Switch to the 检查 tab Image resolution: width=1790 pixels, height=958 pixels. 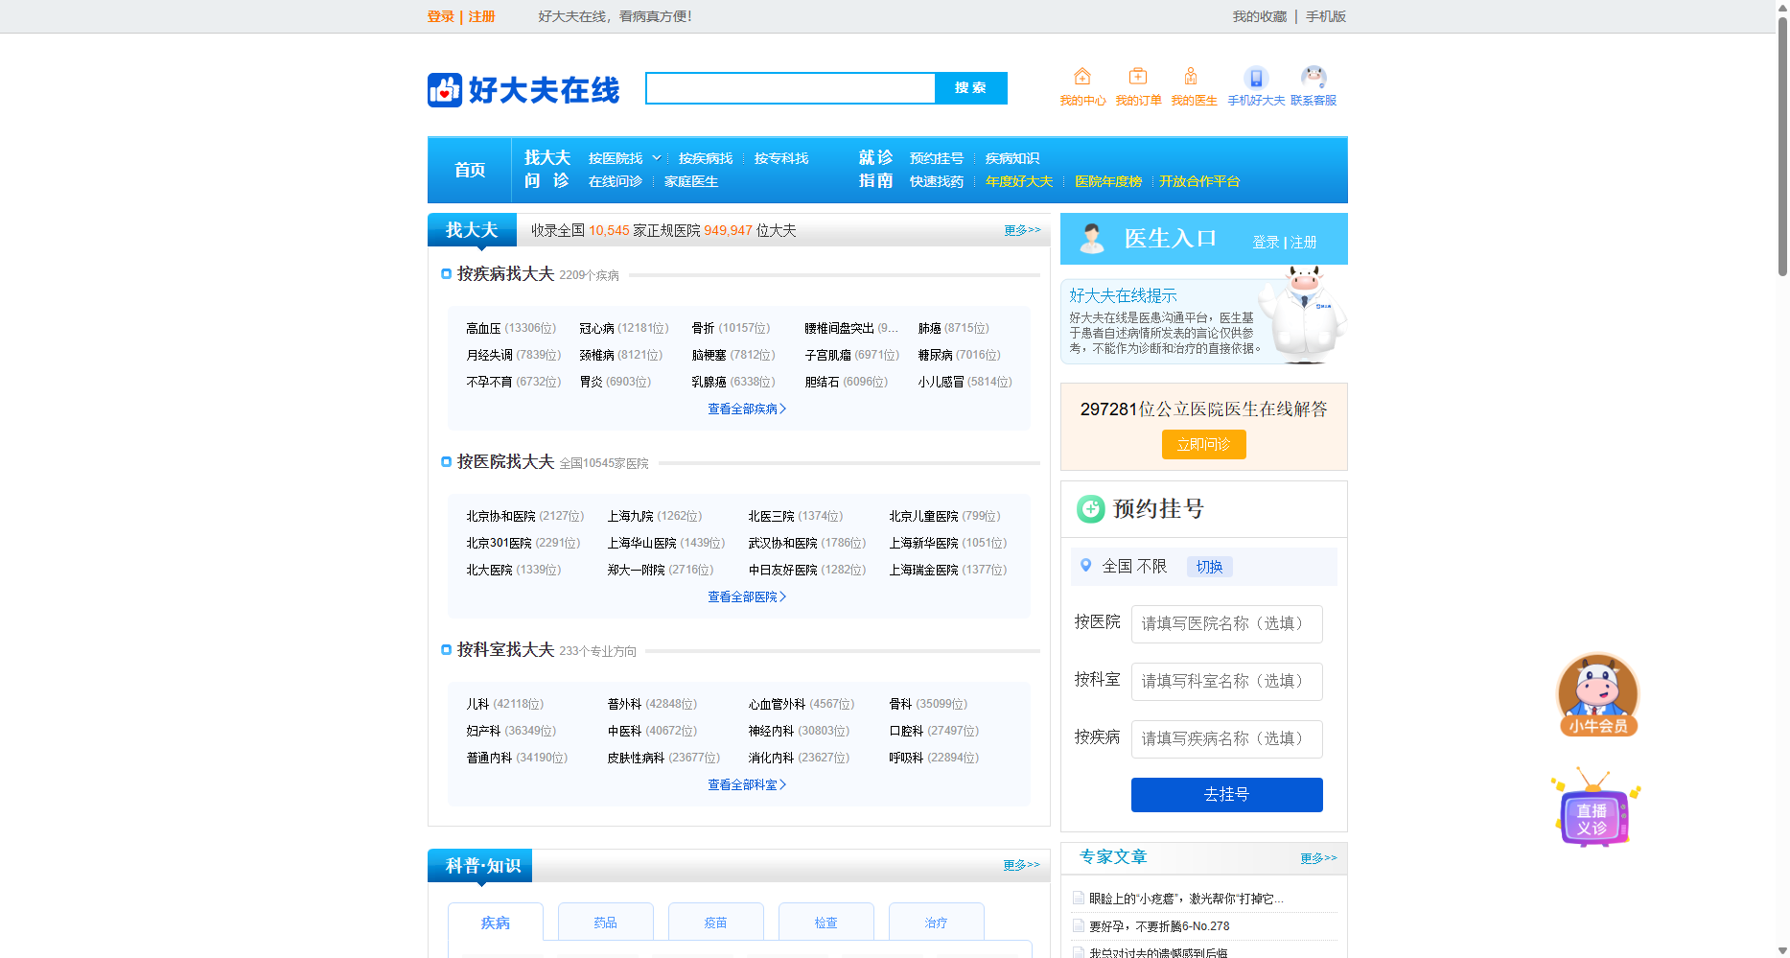click(x=826, y=923)
